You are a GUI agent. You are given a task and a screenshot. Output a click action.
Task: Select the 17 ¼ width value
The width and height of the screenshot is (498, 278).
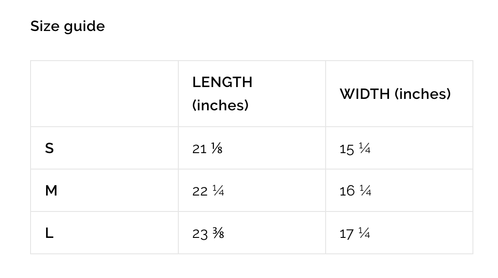click(354, 233)
